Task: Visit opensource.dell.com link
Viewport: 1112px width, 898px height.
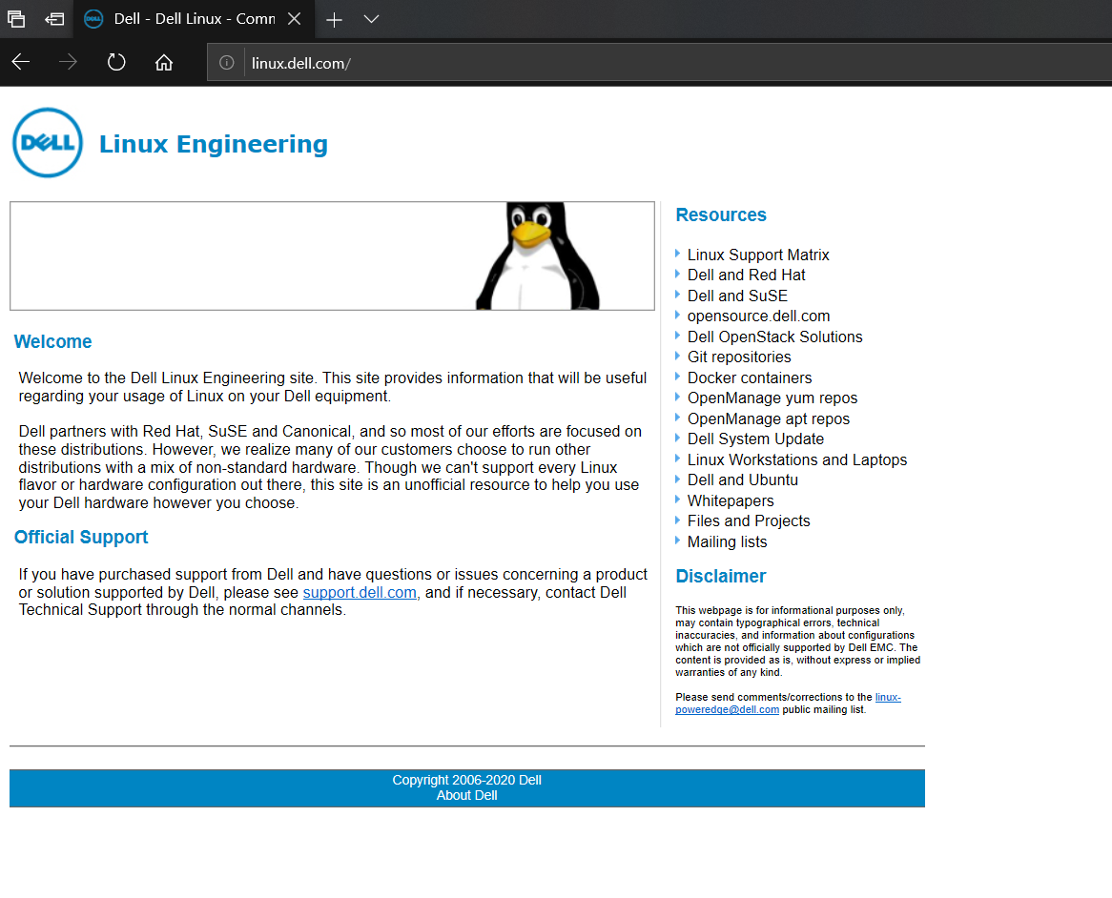Action: pos(758,316)
